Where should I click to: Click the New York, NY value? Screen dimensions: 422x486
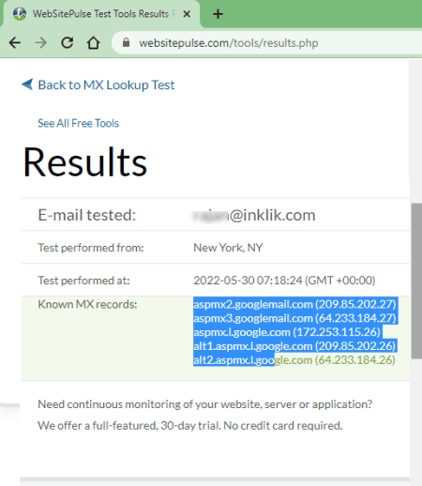(228, 248)
